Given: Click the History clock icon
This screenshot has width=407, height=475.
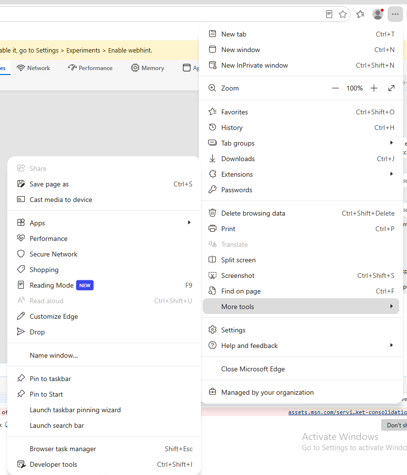Looking at the screenshot, I should 212,127.
